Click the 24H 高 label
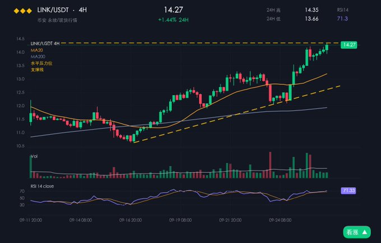Viewport: 381px width, 243px height. click(x=273, y=10)
